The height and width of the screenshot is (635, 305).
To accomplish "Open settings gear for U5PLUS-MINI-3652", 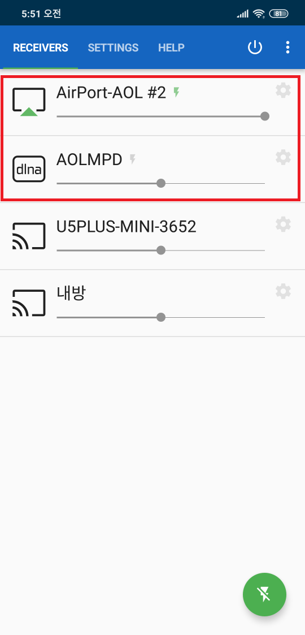I will [x=283, y=224].
